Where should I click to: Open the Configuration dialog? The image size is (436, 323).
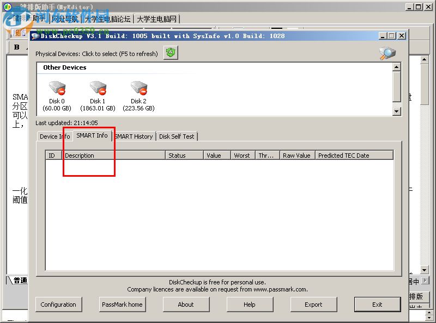pyautogui.click(x=58, y=305)
